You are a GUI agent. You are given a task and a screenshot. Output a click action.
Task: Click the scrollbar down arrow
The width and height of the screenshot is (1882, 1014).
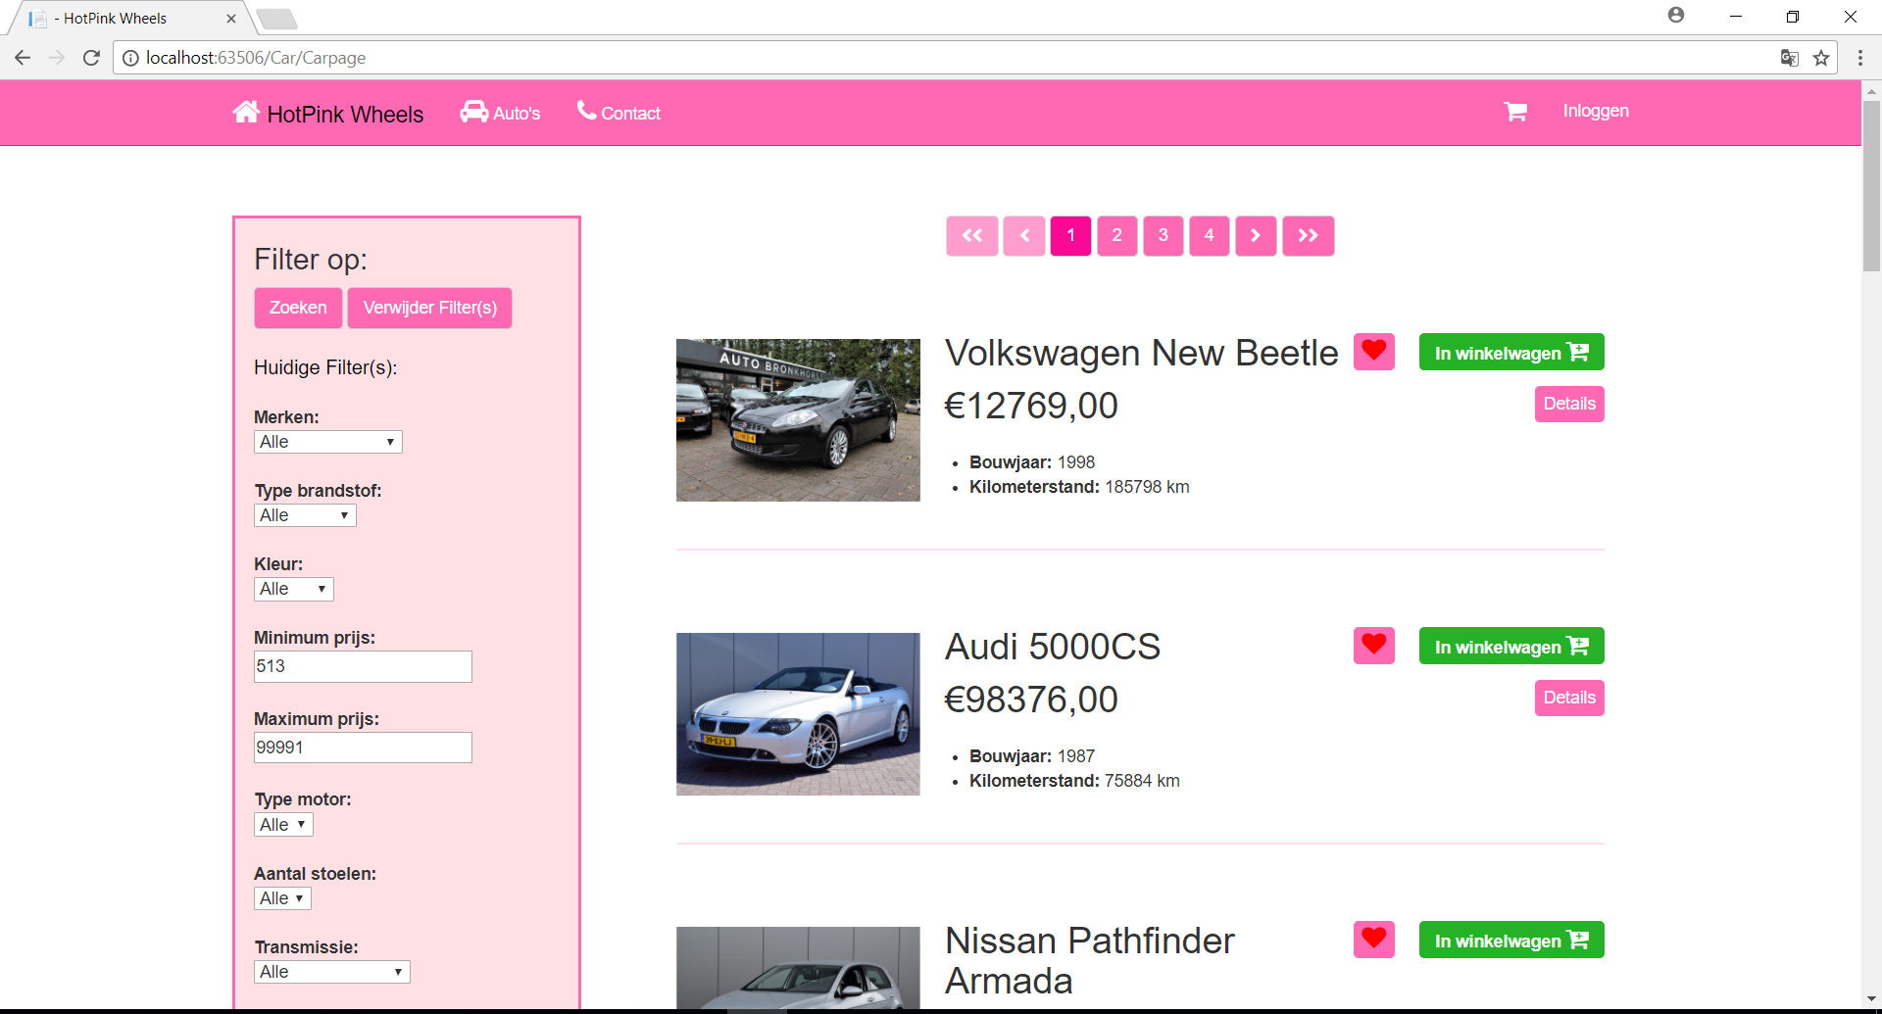[x=1871, y=998]
